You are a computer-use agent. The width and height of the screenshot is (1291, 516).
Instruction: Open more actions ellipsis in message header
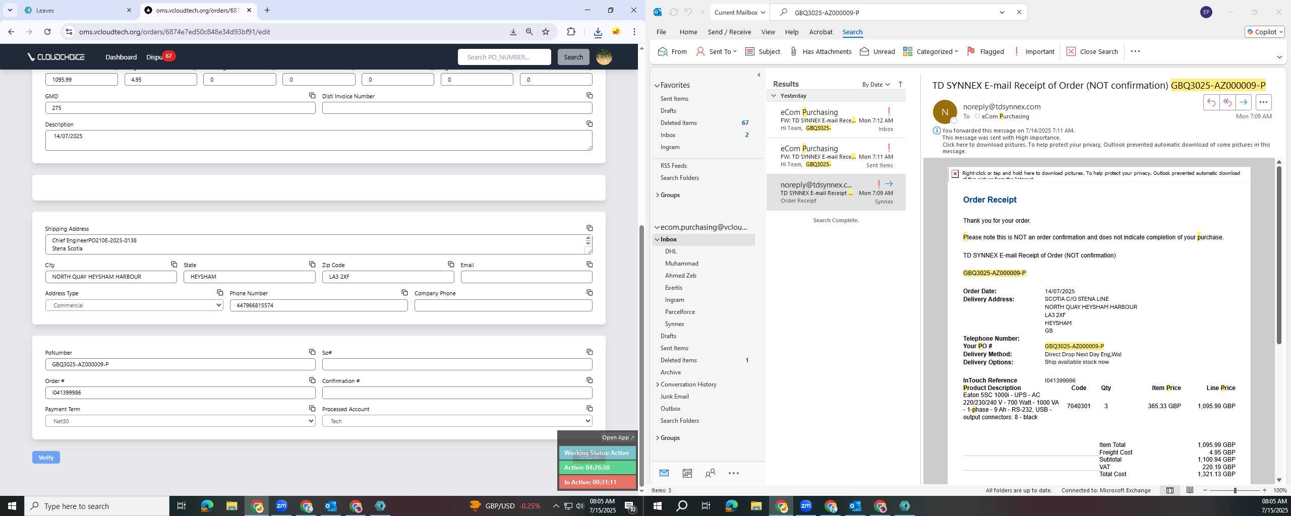pyautogui.click(x=1263, y=102)
